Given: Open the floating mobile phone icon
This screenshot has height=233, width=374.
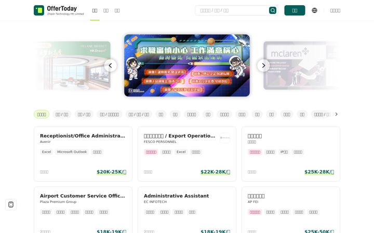Looking at the screenshot, I should [11, 205].
